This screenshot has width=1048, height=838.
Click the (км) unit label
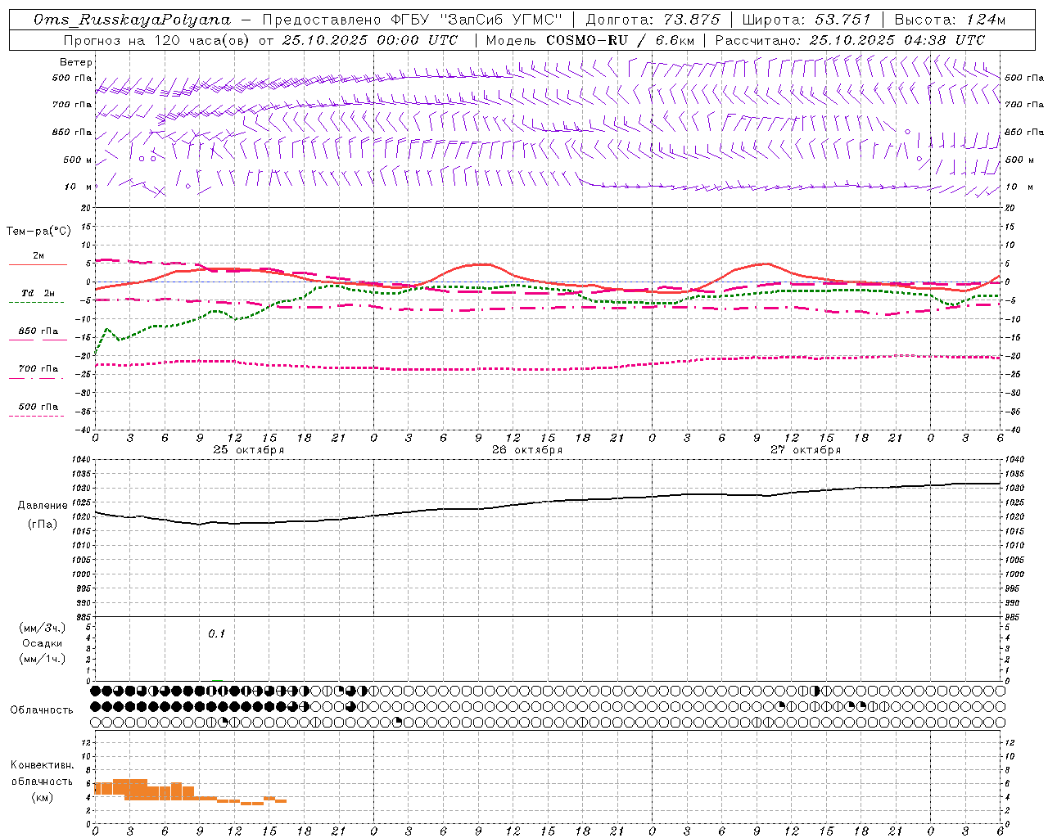click(x=43, y=798)
